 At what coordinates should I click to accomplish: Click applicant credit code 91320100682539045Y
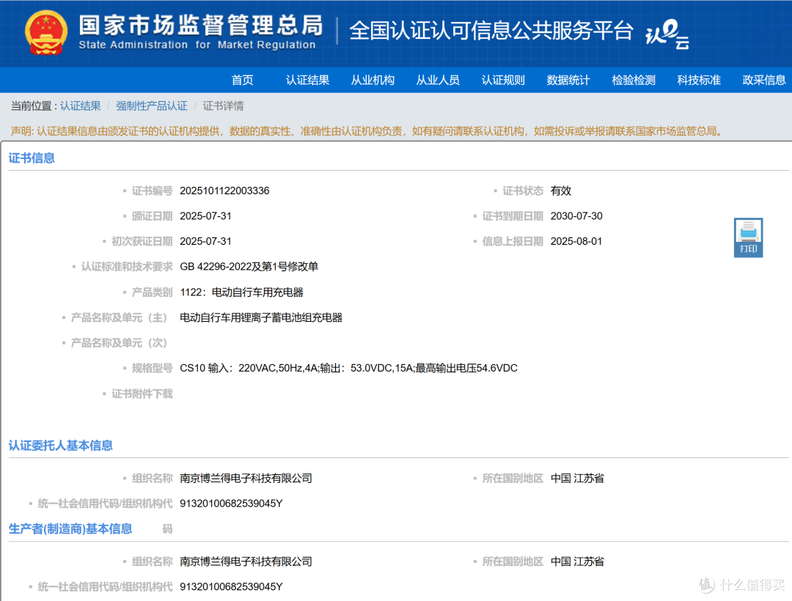(231, 504)
